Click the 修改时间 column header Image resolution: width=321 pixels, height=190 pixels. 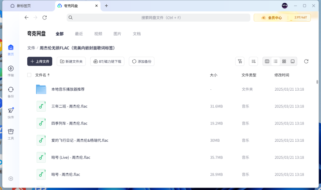(x=282, y=75)
